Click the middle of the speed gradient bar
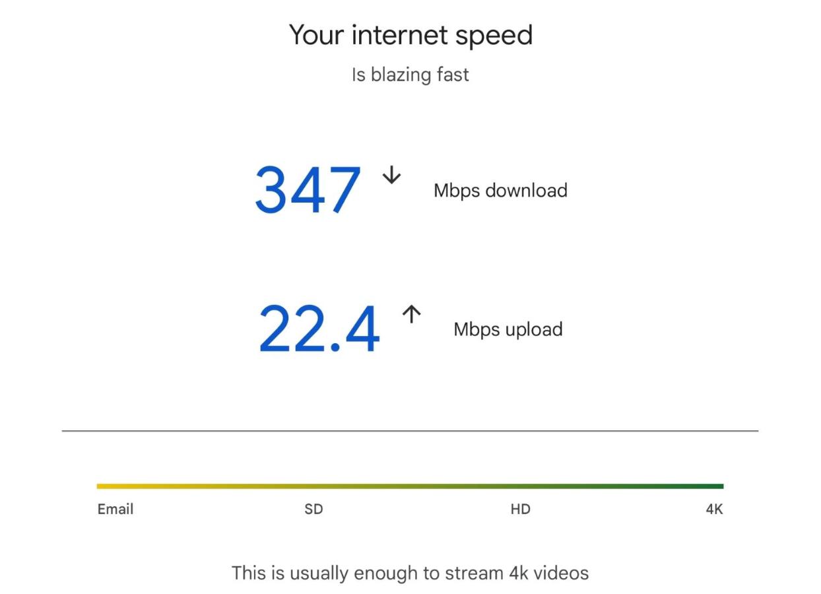This screenshot has width=821, height=594. [410, 486]
